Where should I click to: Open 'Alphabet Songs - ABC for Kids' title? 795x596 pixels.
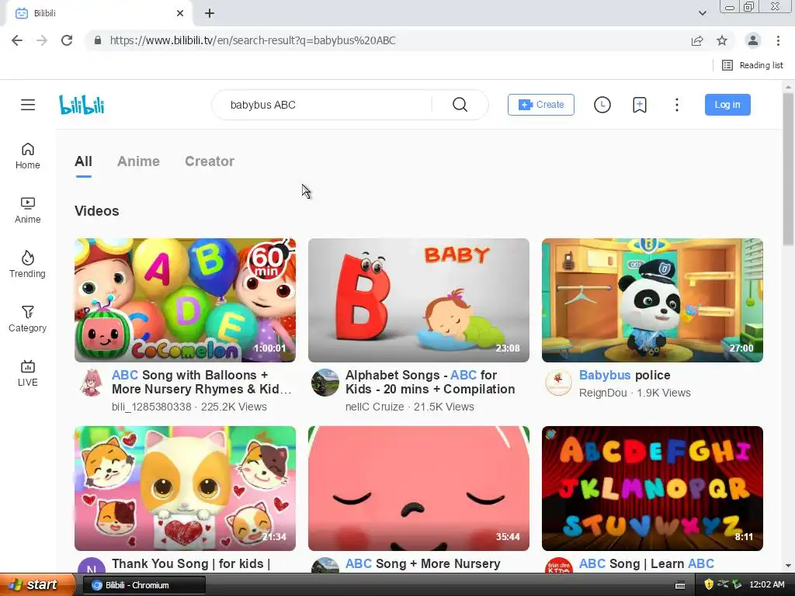point(430,382)
